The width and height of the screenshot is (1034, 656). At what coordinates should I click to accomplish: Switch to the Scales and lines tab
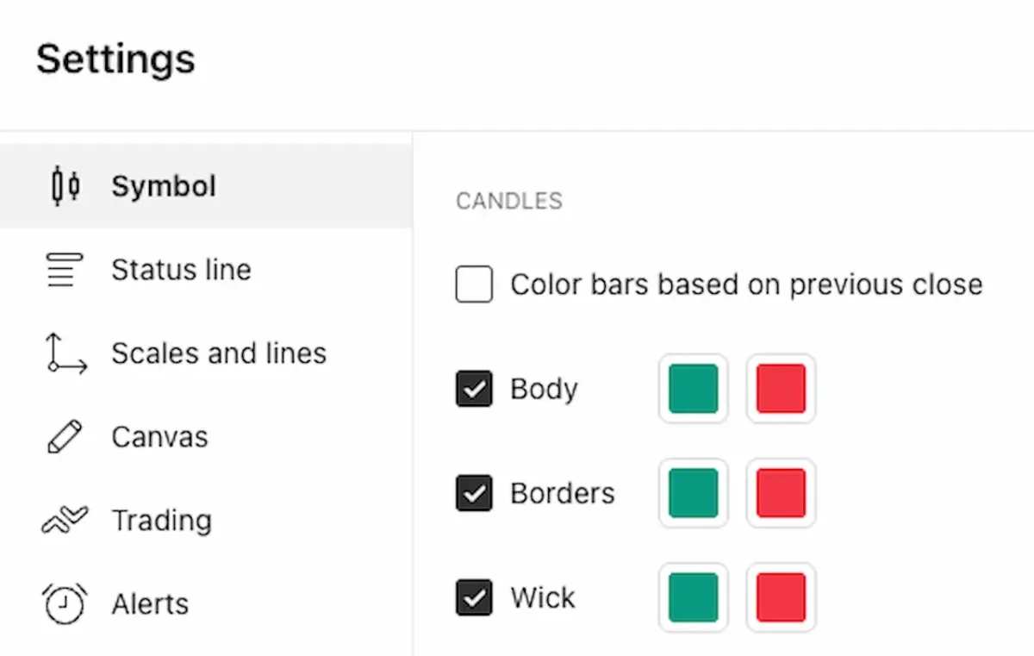pyautogui.click(x=206, y=353)
